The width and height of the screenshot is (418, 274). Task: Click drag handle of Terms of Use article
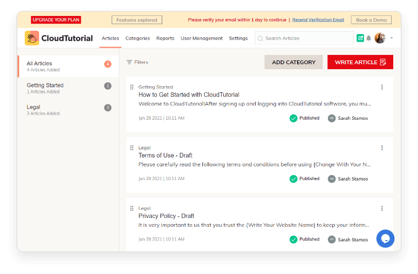click(x=131, y=148)
